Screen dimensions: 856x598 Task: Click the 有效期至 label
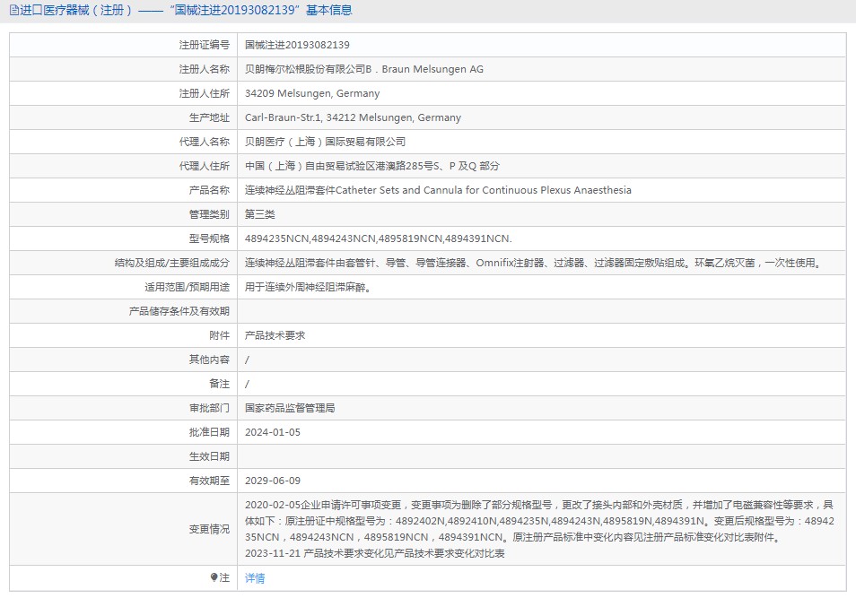[x=209, y=481]
